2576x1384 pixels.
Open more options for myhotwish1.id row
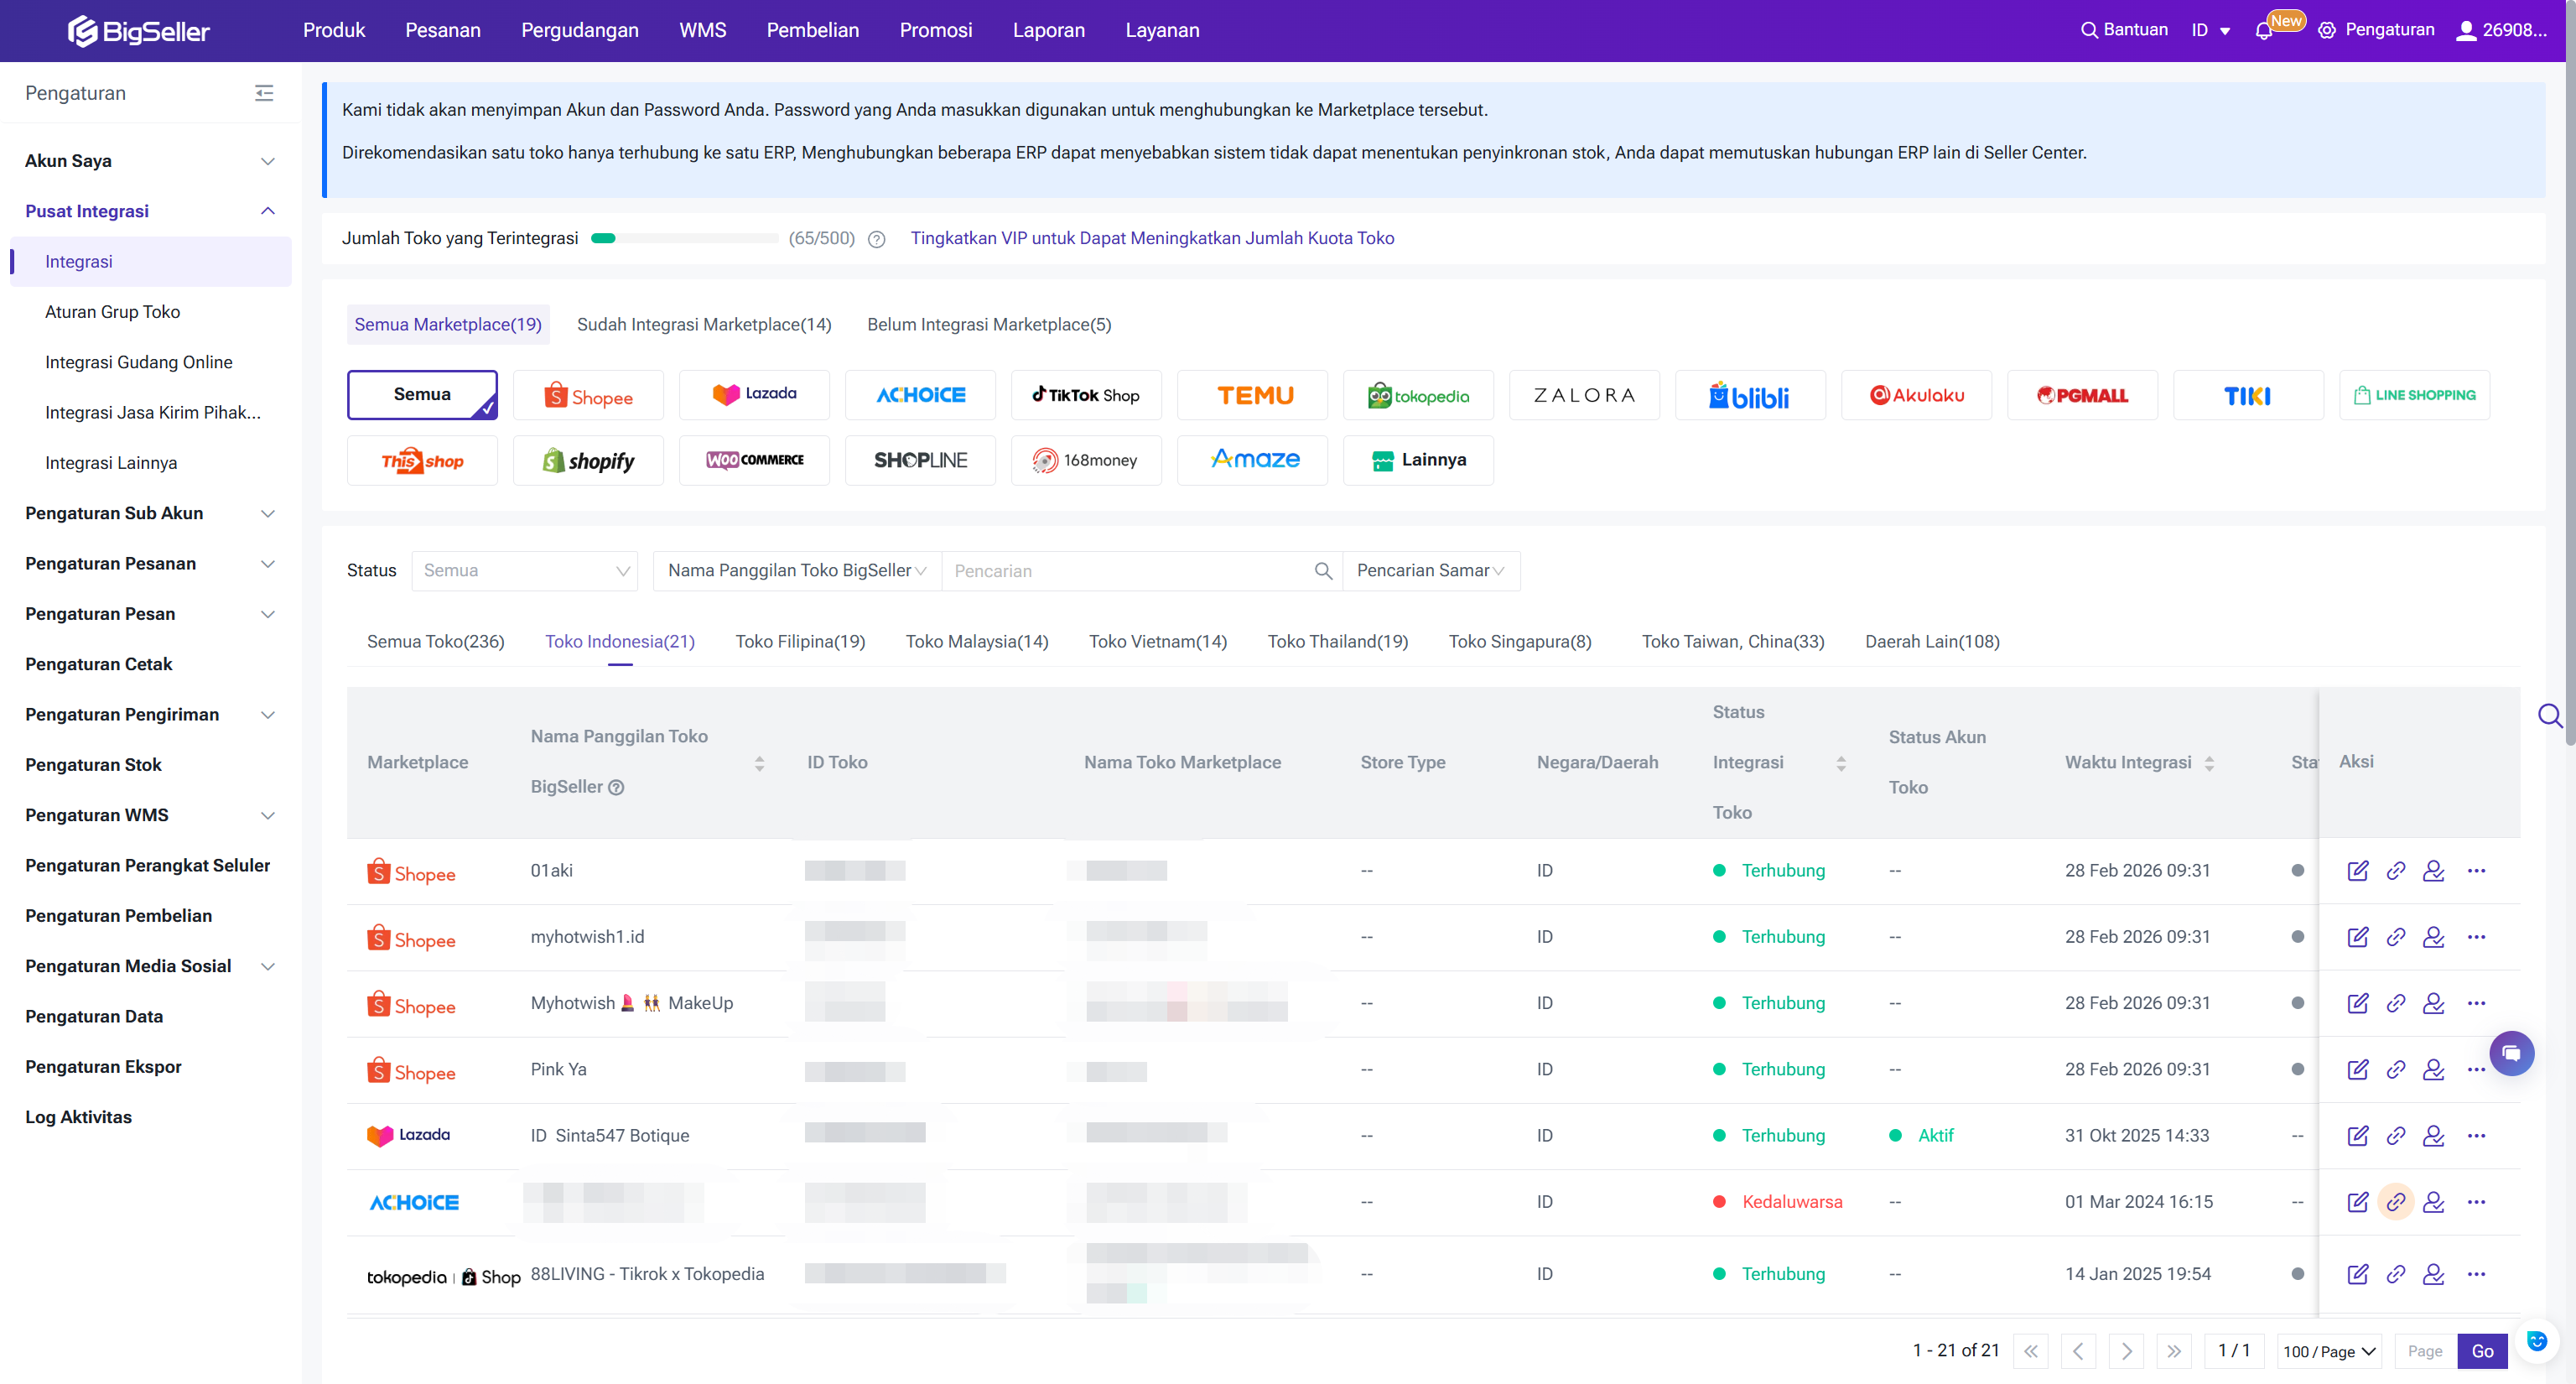[x=2476, y=937]
